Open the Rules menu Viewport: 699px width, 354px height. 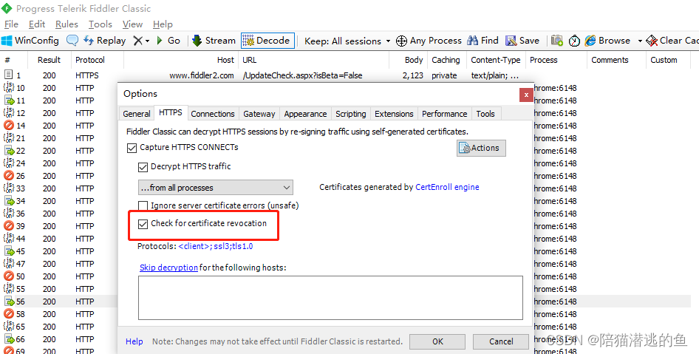pos(67,24)
